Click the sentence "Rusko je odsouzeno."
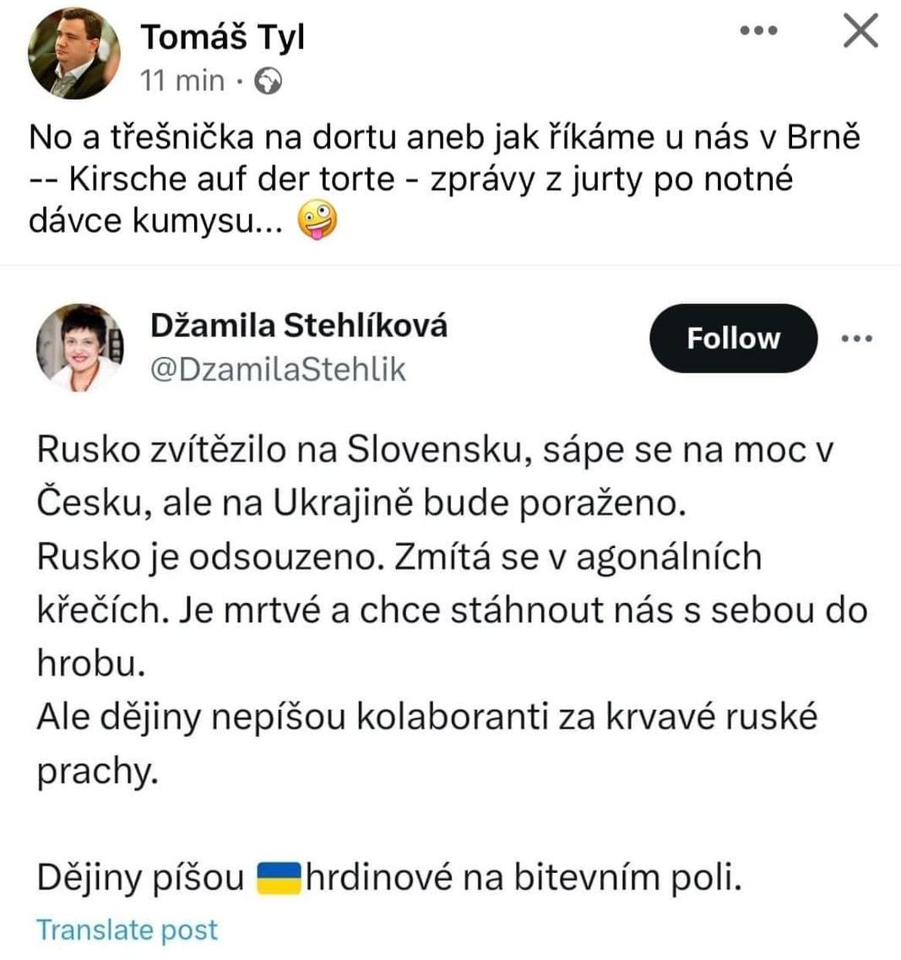Viewport: 901px width, 960px height. click(211, 557)
